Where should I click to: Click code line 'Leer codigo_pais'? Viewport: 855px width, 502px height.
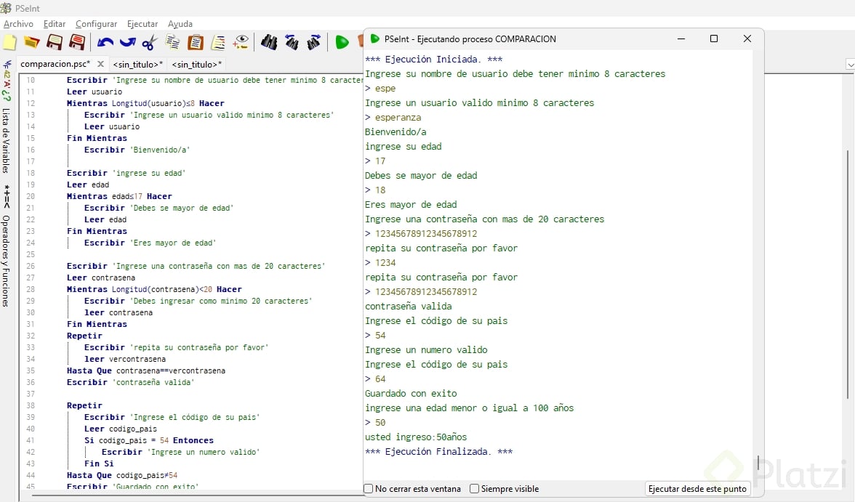pos(121,429)
